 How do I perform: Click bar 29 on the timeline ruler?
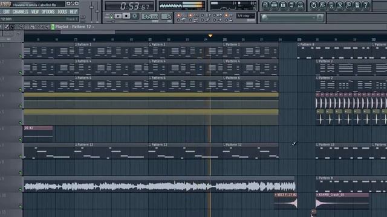(x=299, y=39)
